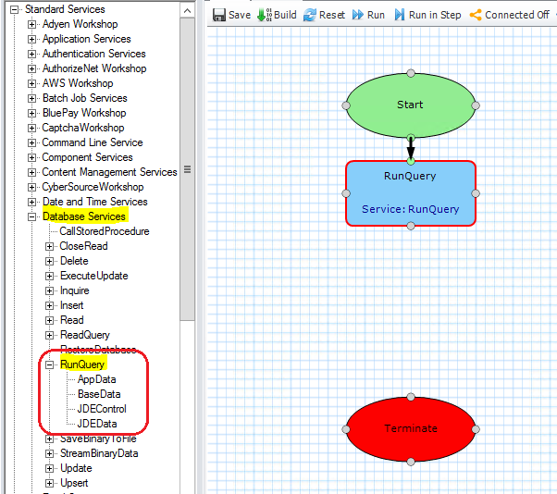Select the Upsert tree label

pos(74,483)
